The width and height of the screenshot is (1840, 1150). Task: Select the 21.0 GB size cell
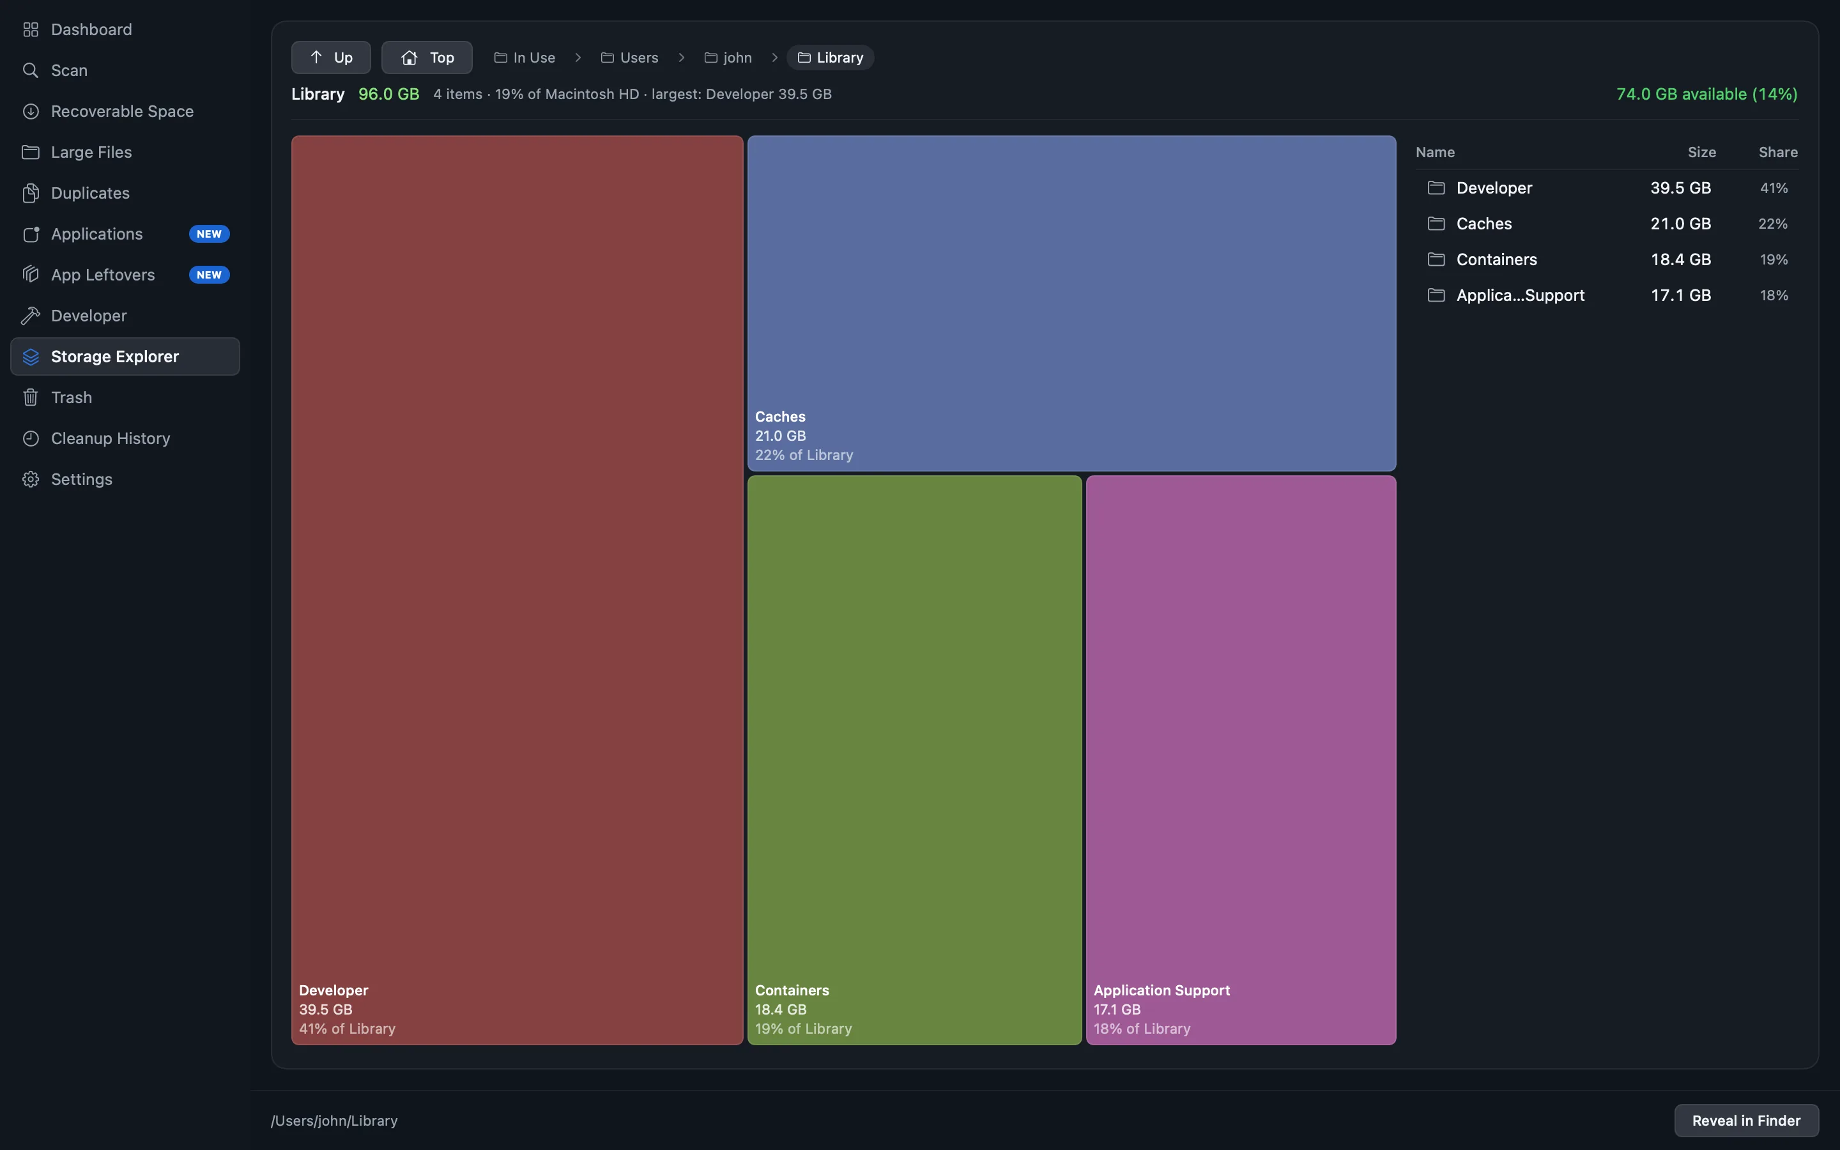point(1680,224)
